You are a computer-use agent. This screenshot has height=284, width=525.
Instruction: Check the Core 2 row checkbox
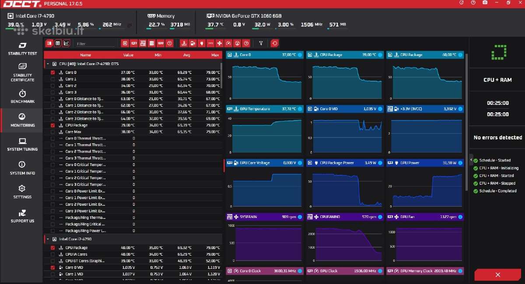click(x=53, y=86)
